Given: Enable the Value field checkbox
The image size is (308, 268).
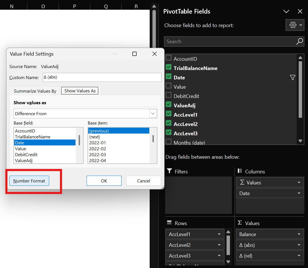Looking at the screenshot, I should point(169,86).
